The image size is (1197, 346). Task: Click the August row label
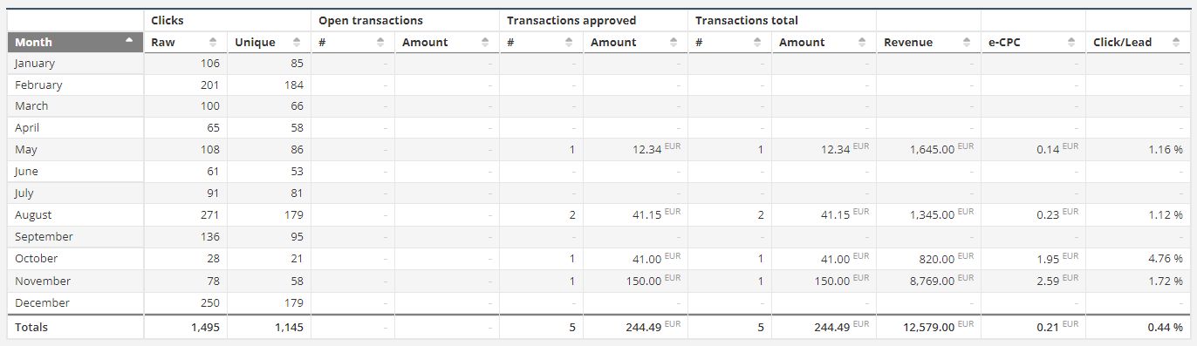tap(33, 215)
